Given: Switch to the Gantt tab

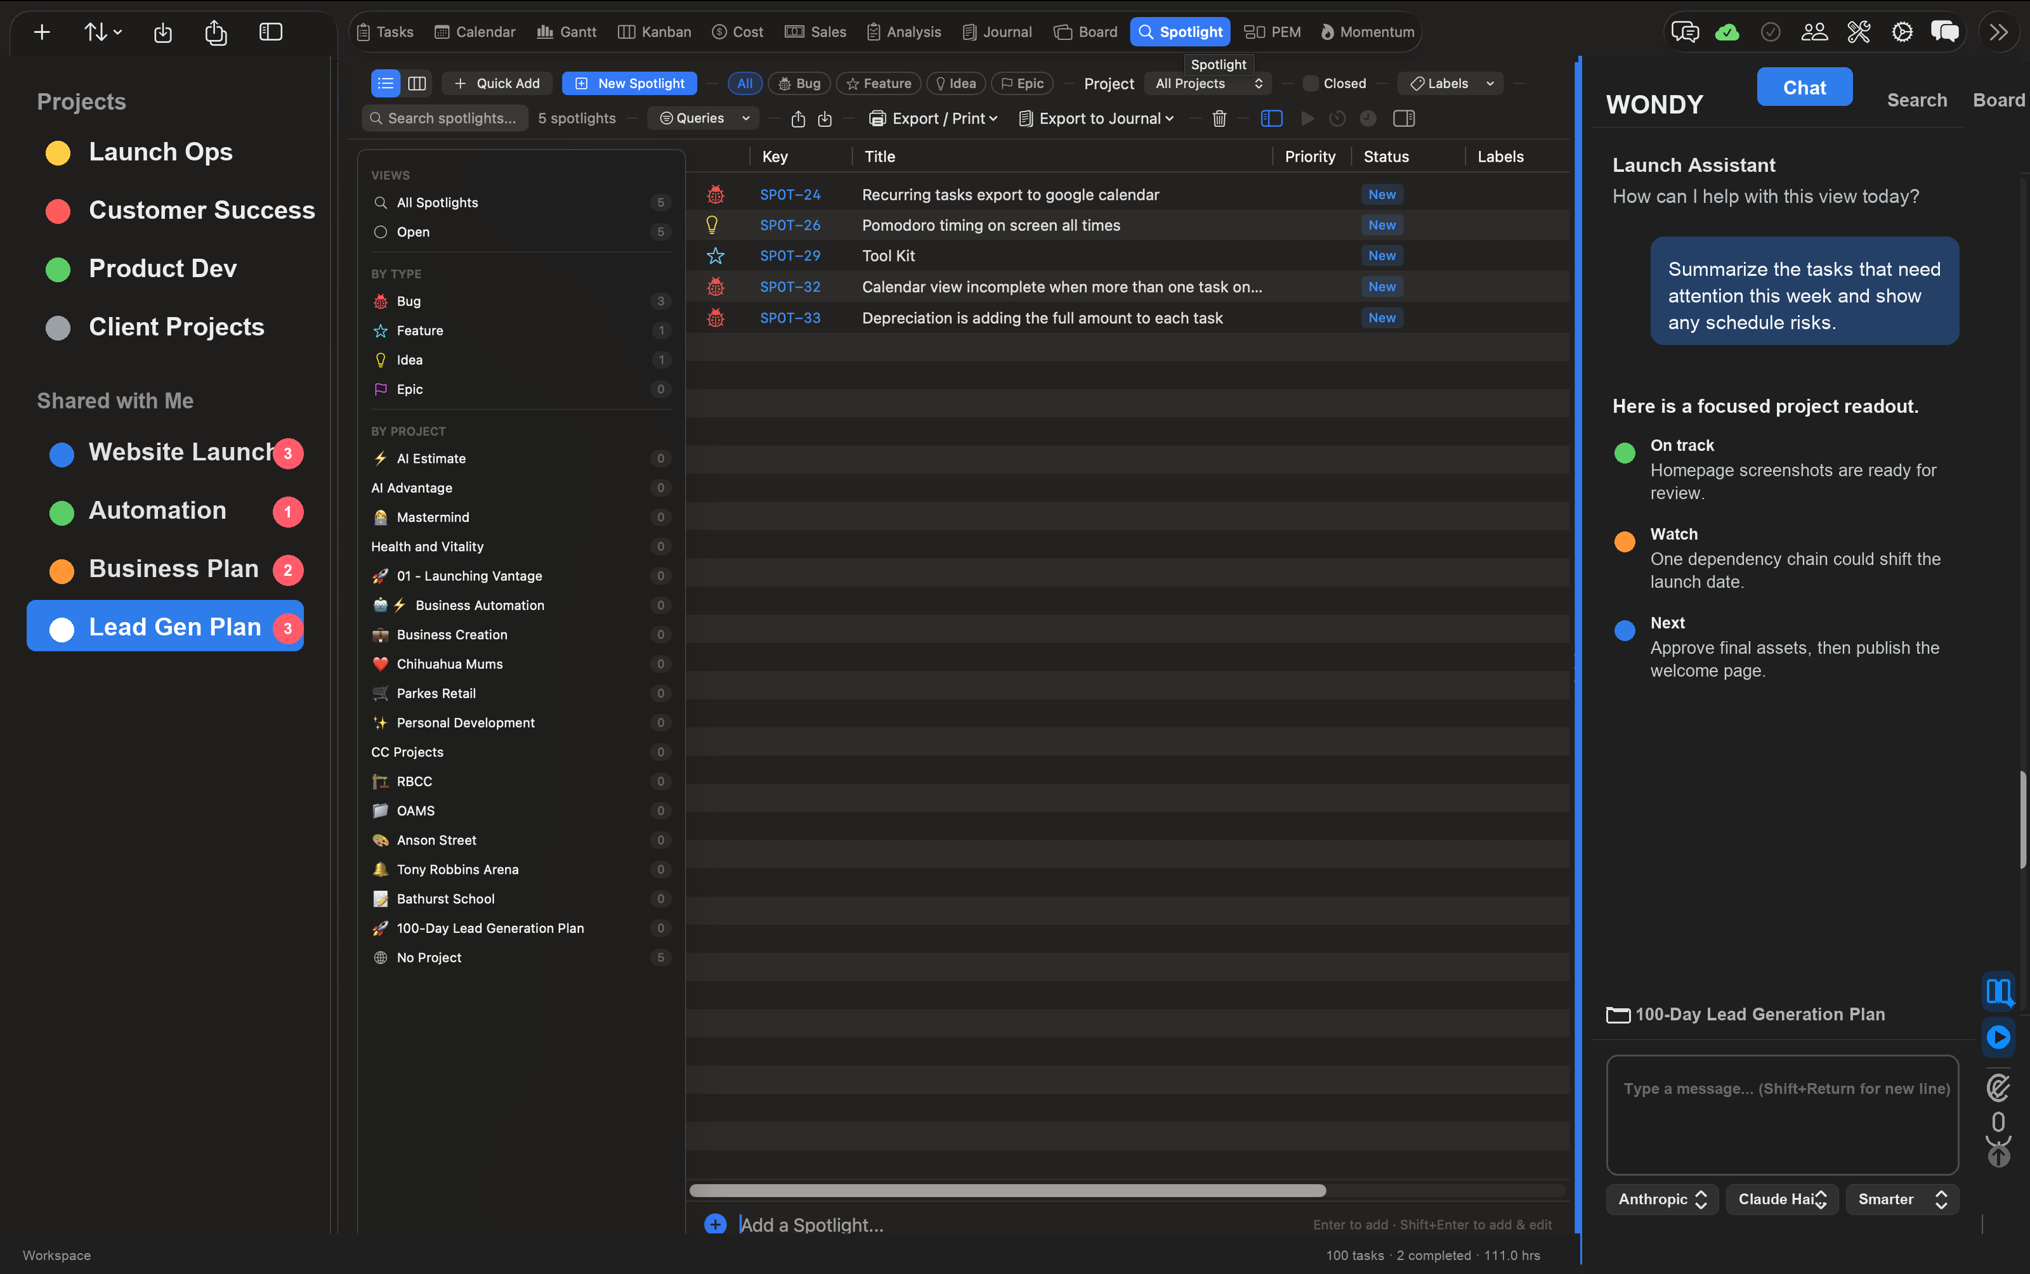Looking at the screenshot, I should 566,32.
